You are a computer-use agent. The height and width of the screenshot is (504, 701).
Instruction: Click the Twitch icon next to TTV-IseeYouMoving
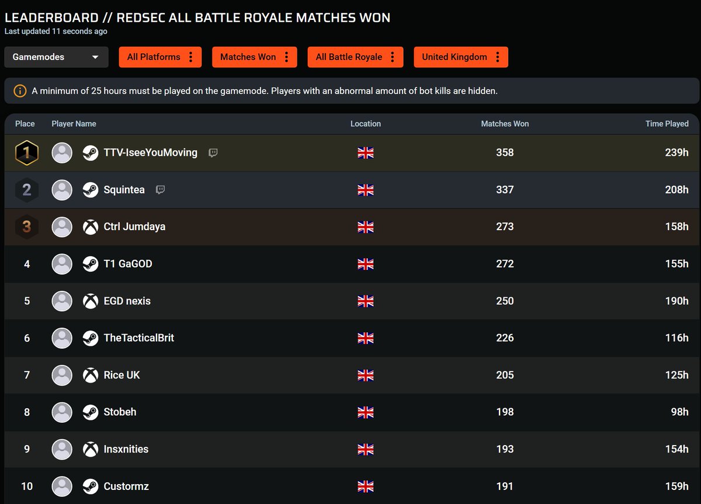pos(213,153)
